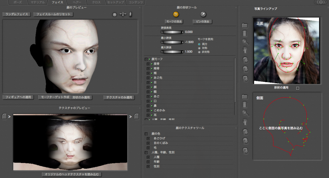This screenshot has height=178, width=329.
Task: Toggle the green dot next to こめかみ
Action: pyautogui.click(x=152, y=110)
